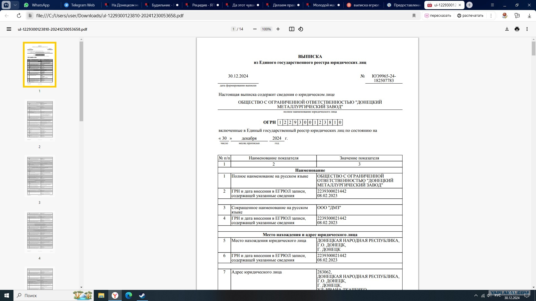Screen dimensions: 536x301
Task: Switch to the "Молодой мас" tab
Action: pyautogui.click(x=323, y=5)
